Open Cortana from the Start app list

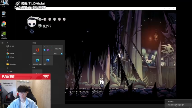10,57
